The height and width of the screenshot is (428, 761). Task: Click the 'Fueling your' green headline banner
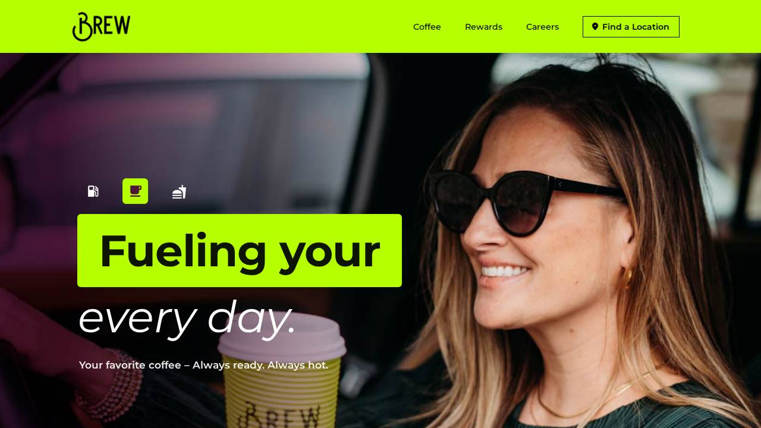240,250
